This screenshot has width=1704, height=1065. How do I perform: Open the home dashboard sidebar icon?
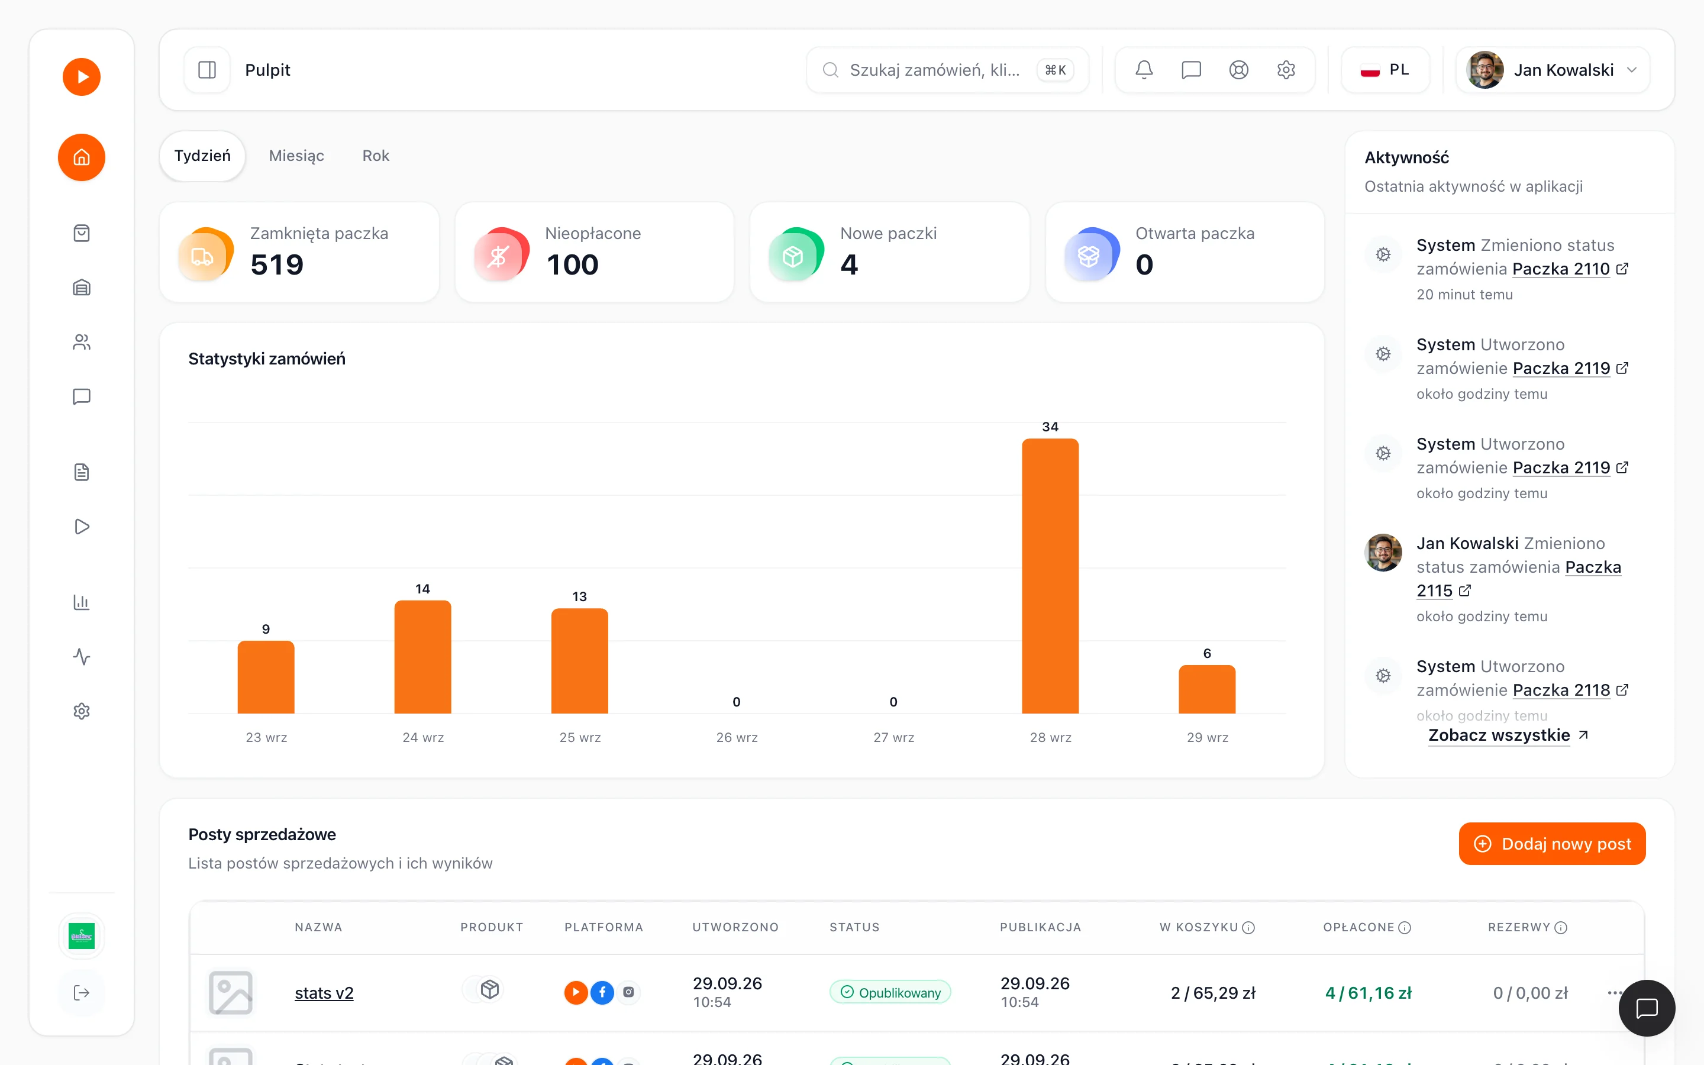(x=82, y=157)
